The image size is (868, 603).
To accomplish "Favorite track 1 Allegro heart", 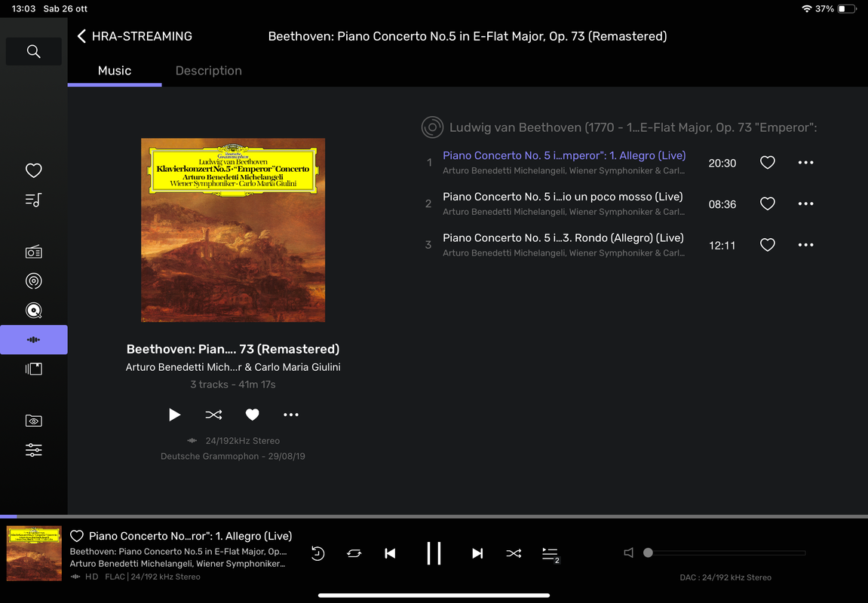I will [x=767, y=163].
